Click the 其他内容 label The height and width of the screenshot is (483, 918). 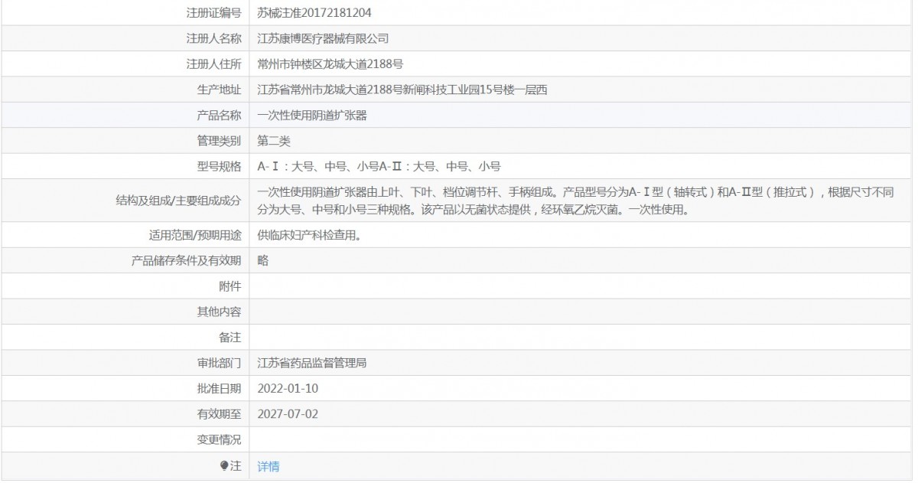coord(219,312)
